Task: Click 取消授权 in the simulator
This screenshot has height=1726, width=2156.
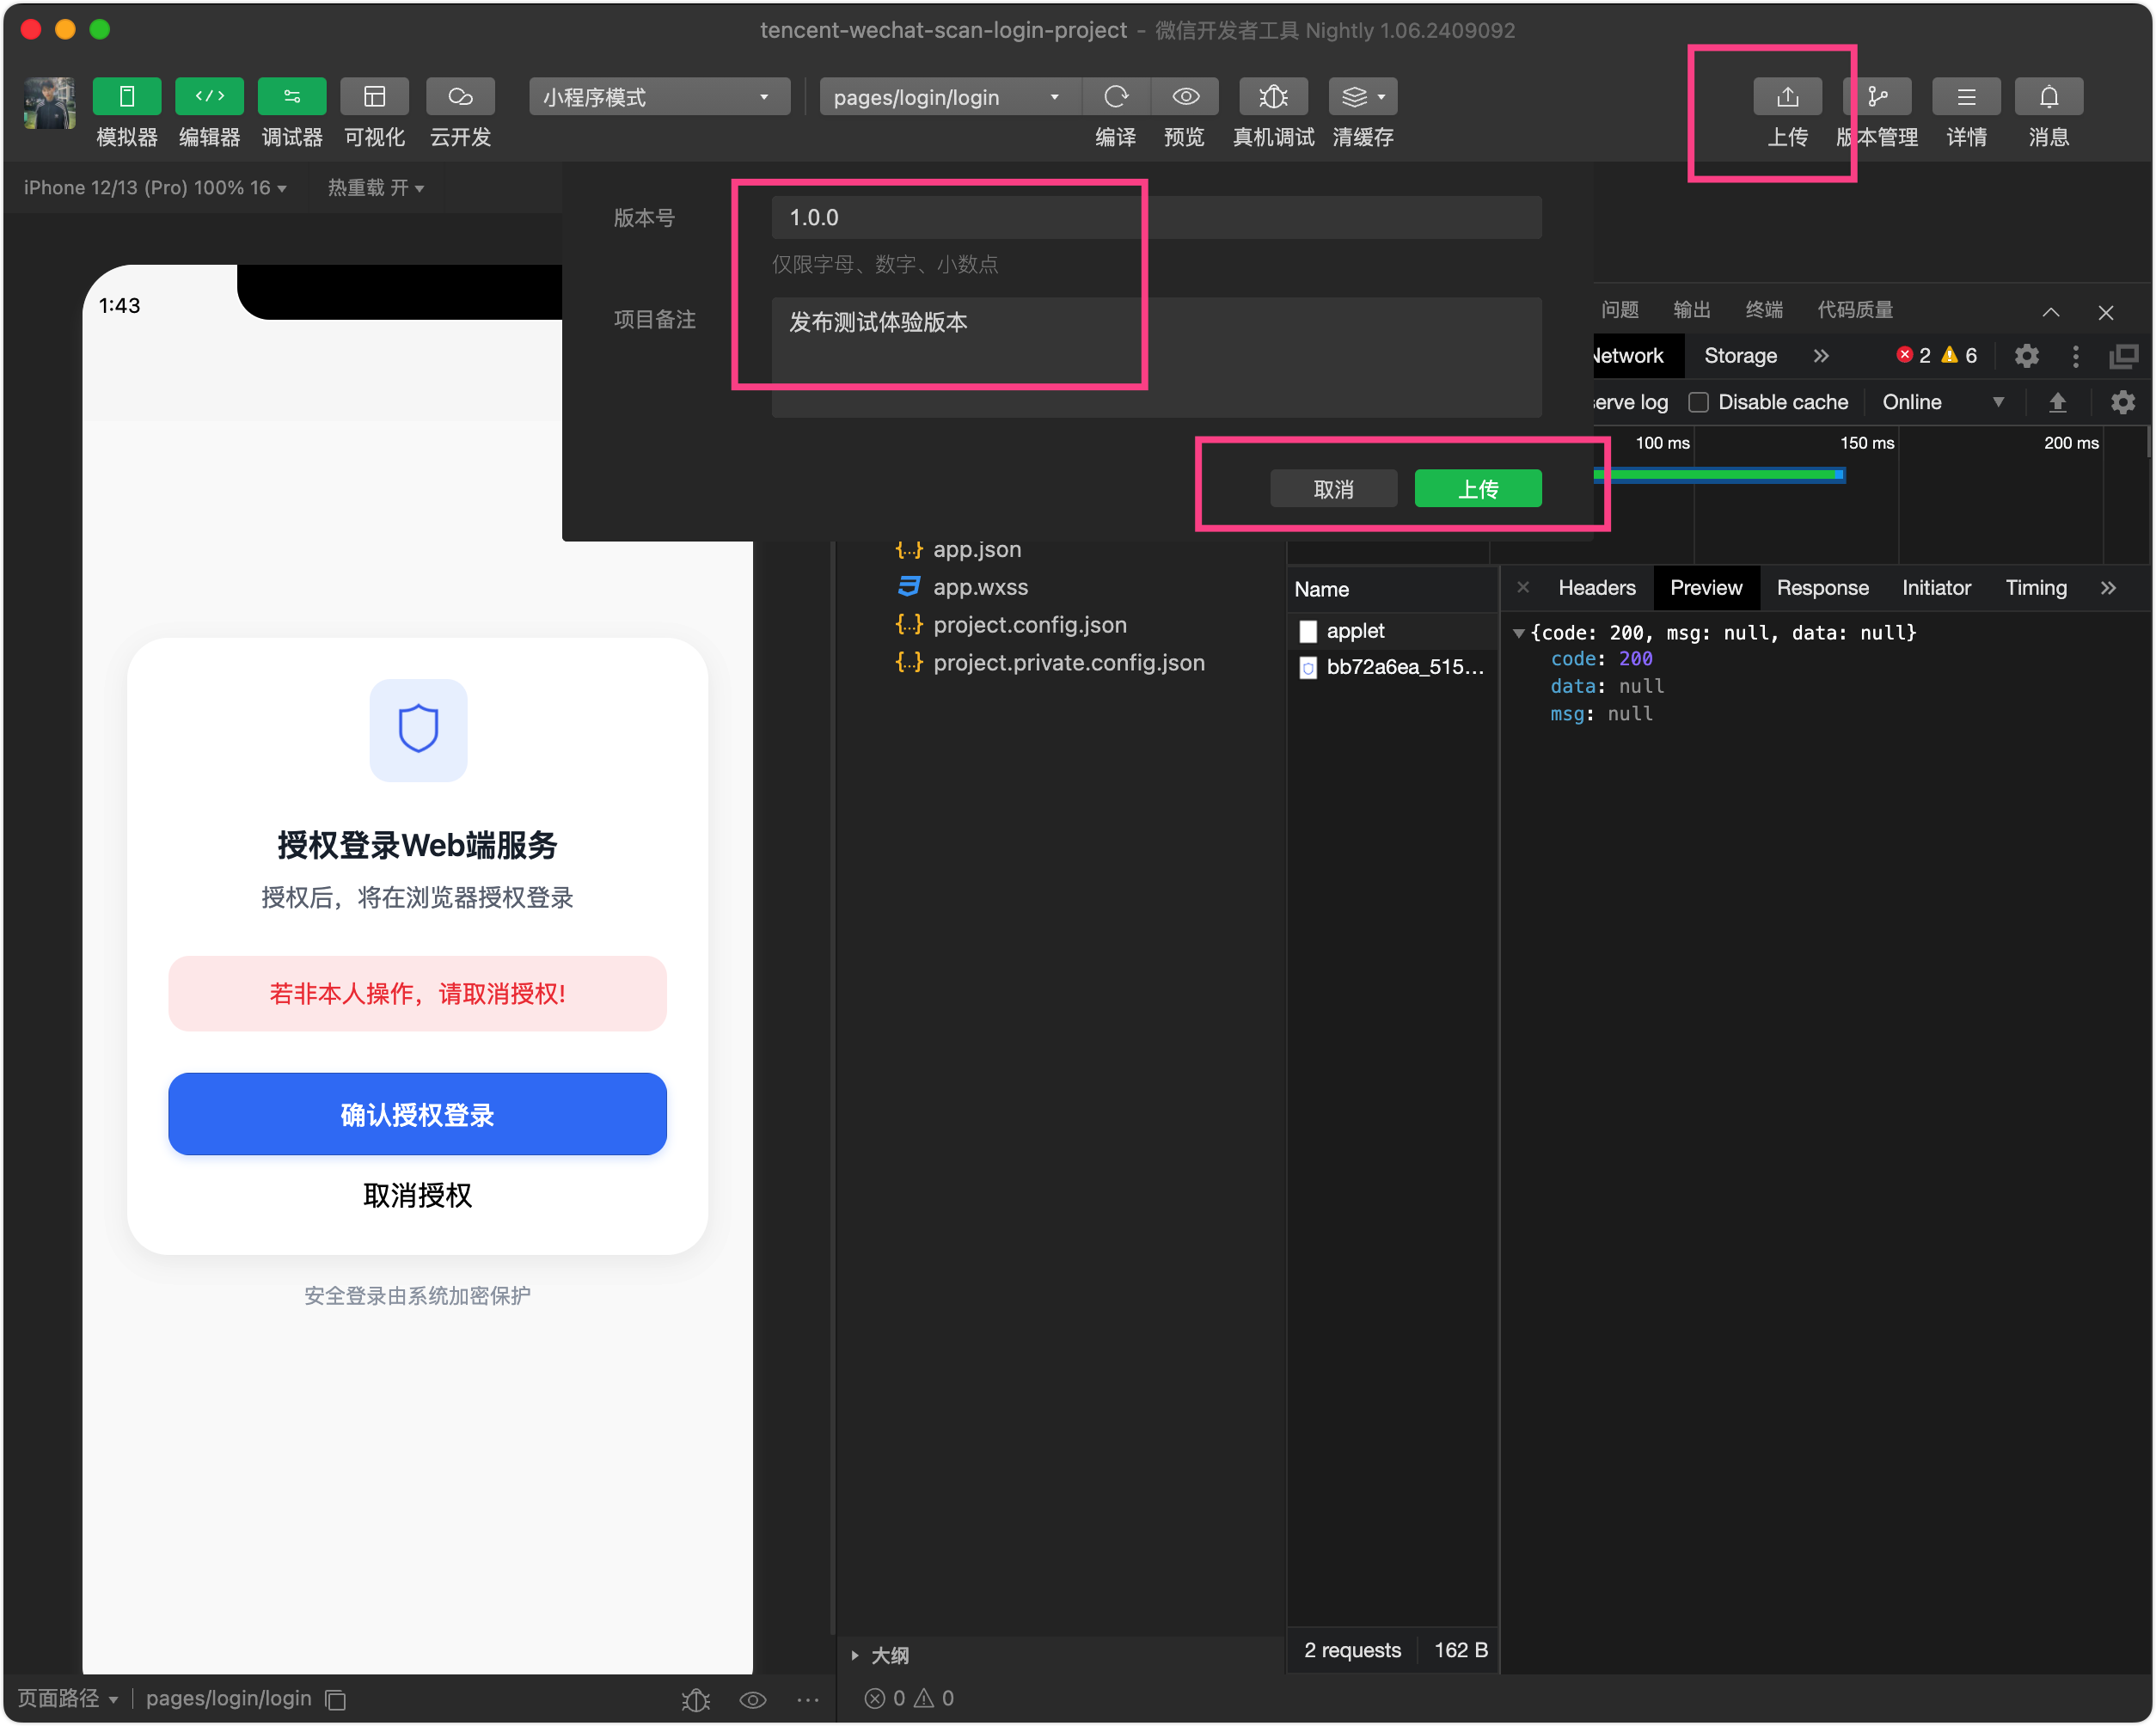Action: point(417,1196)
